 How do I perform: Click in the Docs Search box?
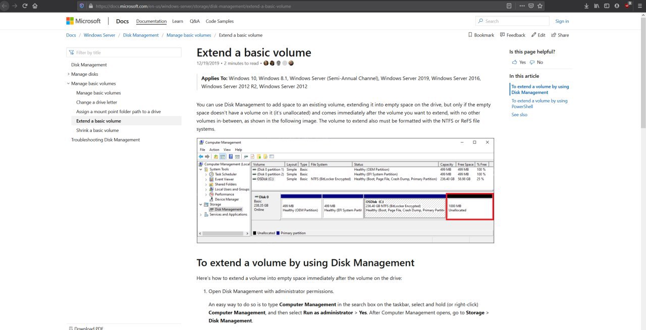(x=512, y=21)
